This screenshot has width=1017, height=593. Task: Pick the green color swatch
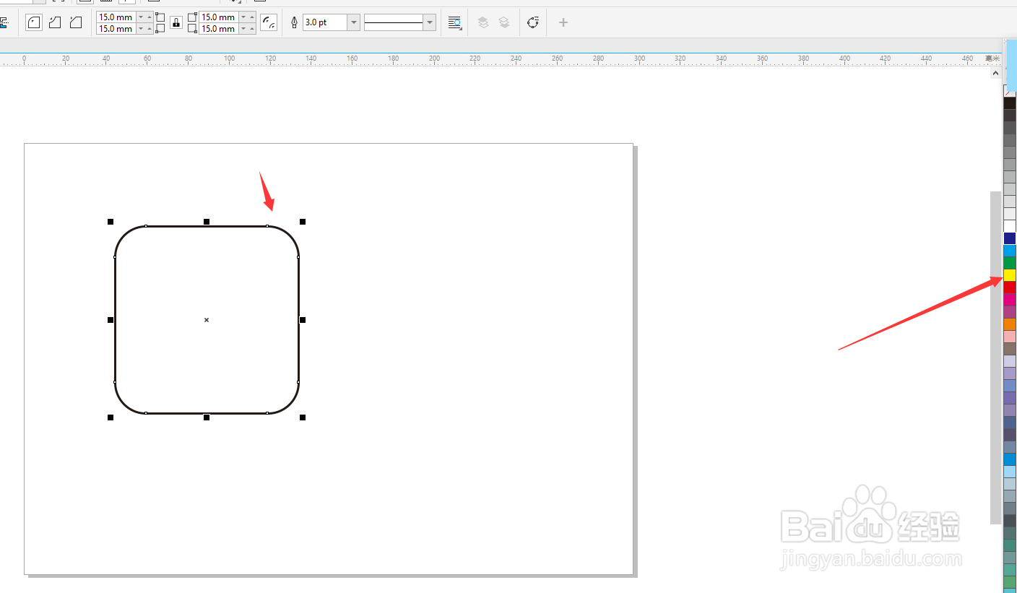coord(1010,263)
